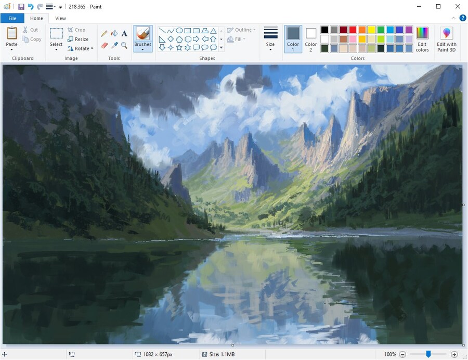468x360 pixels.
Task: Select the Pencil tool
Action: point(104,33)
